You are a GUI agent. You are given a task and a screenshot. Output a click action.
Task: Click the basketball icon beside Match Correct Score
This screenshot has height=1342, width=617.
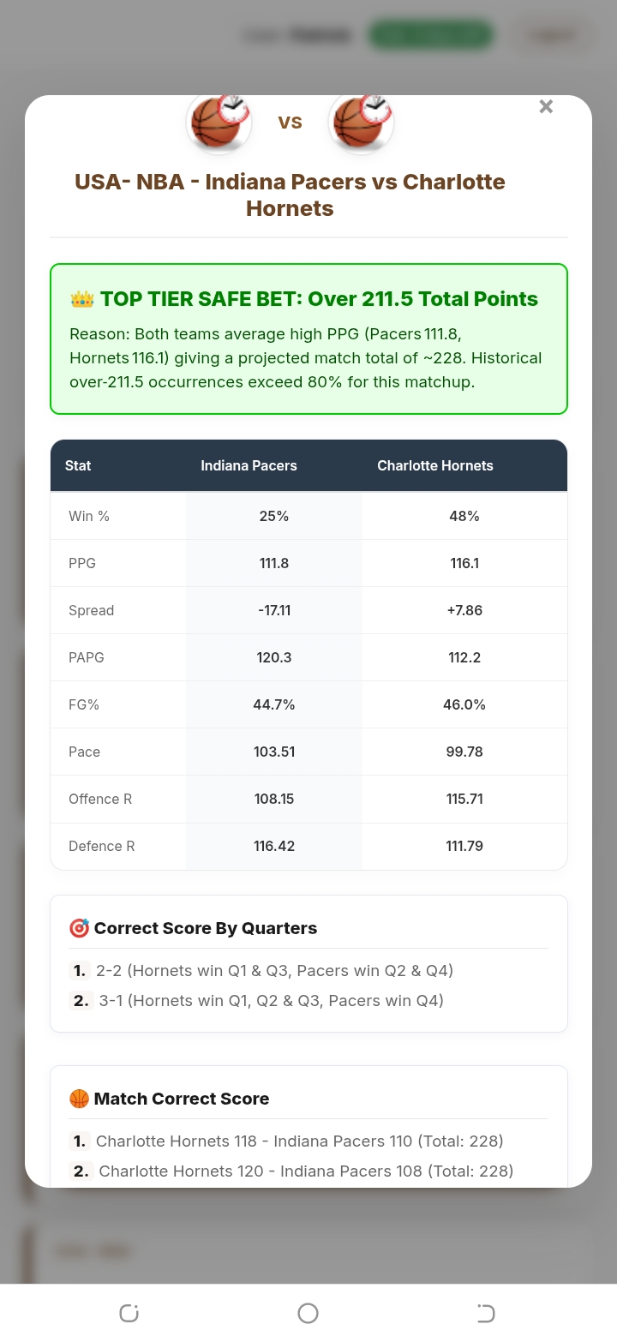(x=79, y=1099)
